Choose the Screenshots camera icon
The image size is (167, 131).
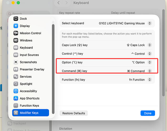point(16,62)
